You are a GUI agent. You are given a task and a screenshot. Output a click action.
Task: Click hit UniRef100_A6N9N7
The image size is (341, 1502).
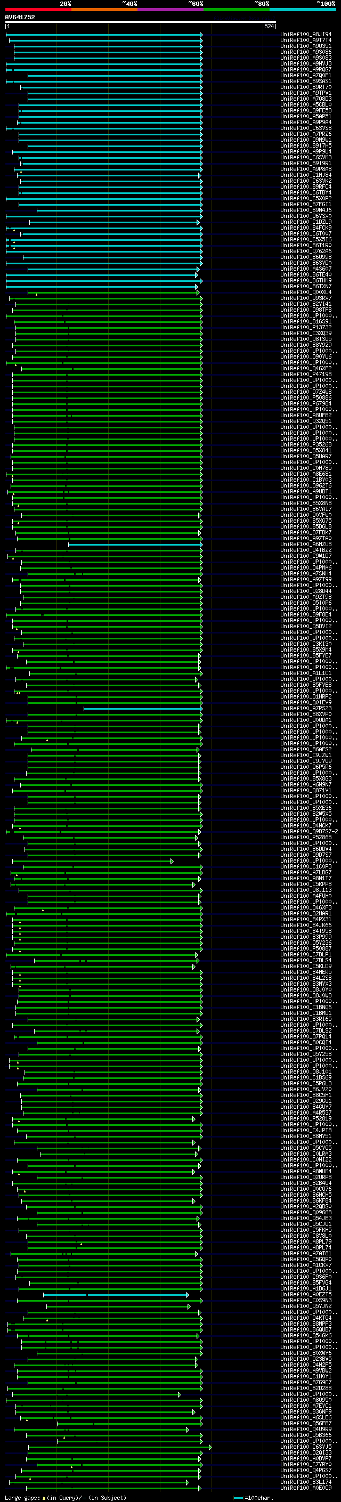[x=305, y=784]
